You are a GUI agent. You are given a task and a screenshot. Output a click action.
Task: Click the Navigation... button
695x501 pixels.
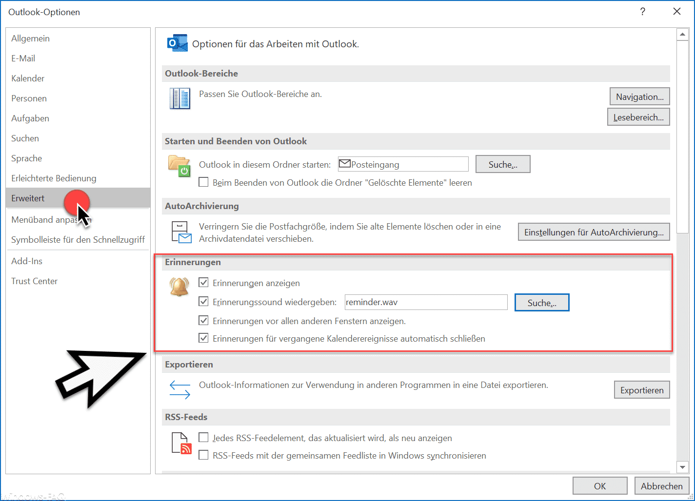click(639, 96)
